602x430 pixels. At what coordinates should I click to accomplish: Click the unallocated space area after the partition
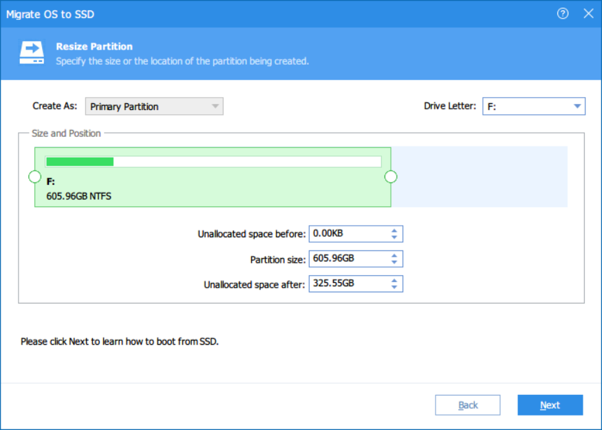point(479,177)
